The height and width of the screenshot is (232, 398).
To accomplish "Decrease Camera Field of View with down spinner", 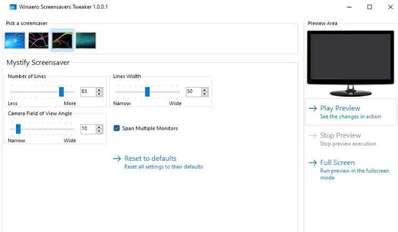I will [99, 131].
